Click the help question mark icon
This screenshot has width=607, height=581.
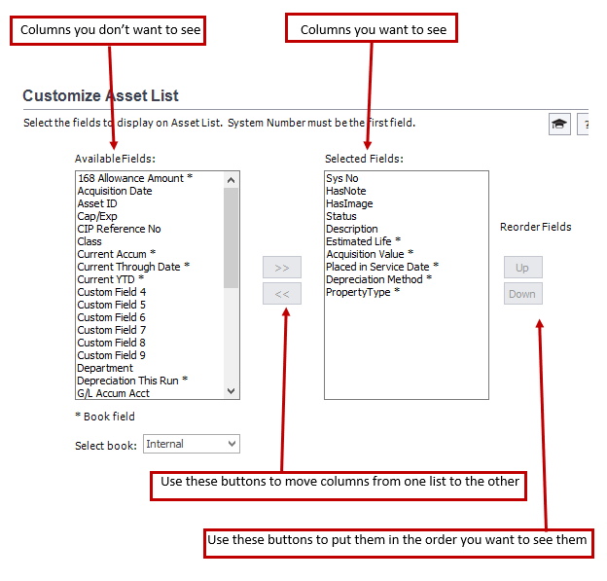[584, 124]
